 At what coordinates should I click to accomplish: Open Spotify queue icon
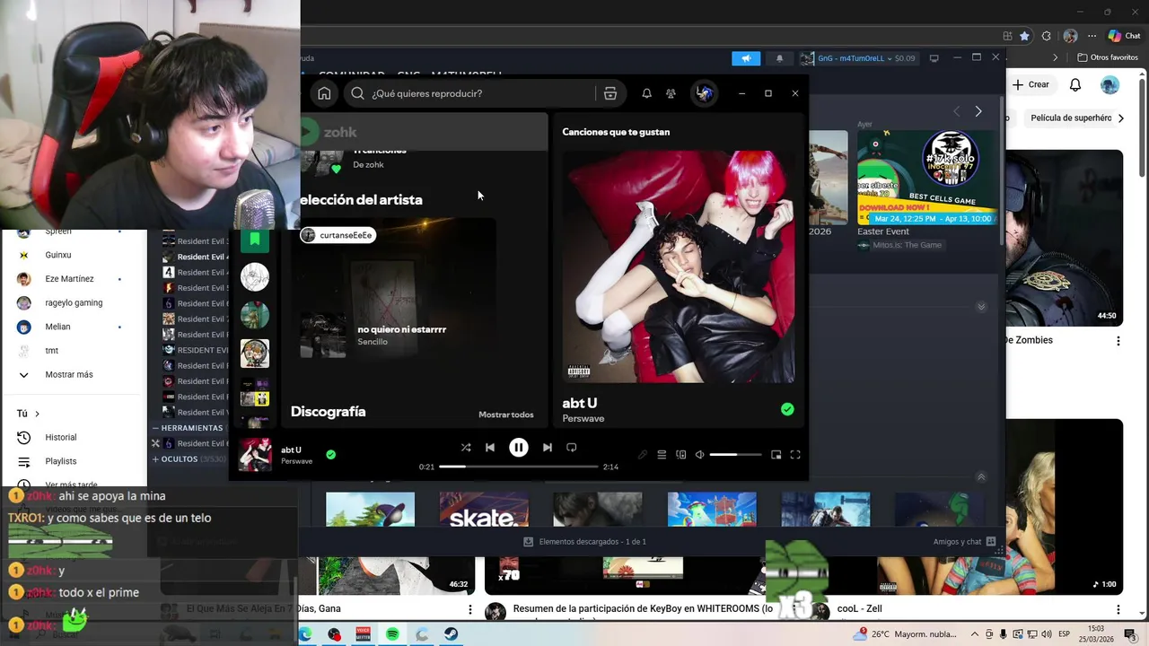click(662, 455)
